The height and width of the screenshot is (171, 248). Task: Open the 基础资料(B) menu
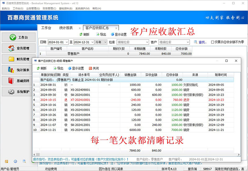click(66, 9)
